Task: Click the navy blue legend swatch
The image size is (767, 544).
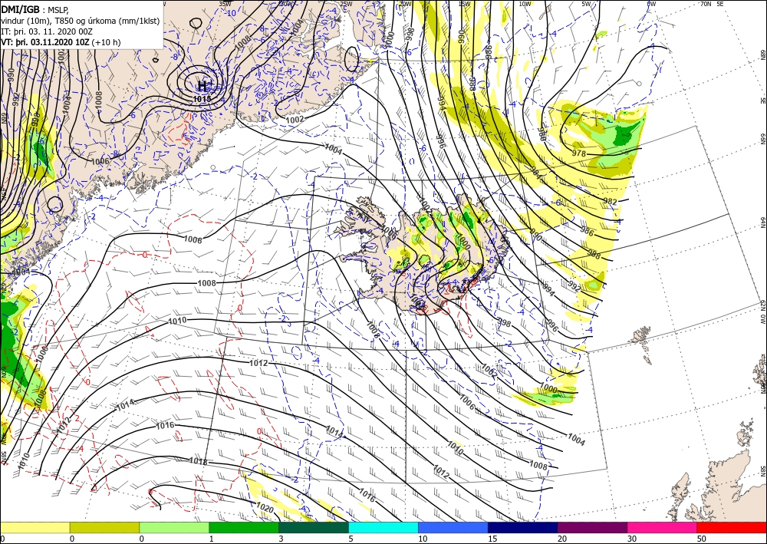Action: click(x=523, y=527)
